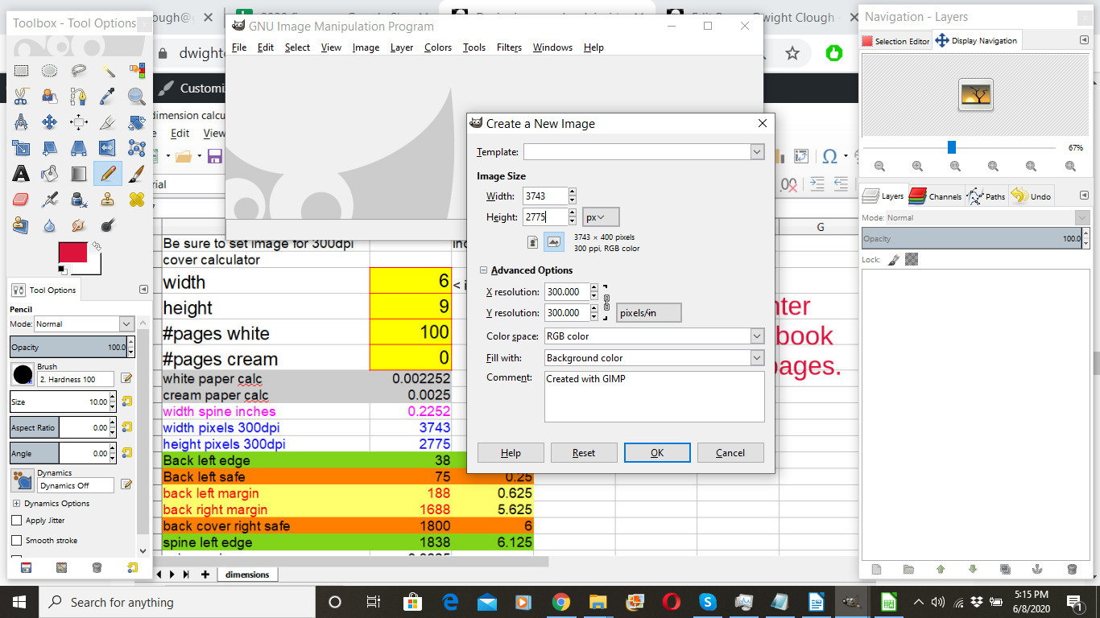Collapse the Advanced Options section

tap(483, 270)
